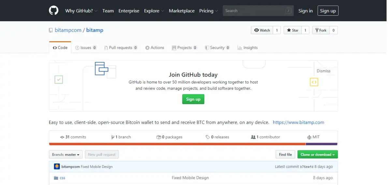Go to the Enterprise page
The image size is (391, 185).
pos(129,11)
